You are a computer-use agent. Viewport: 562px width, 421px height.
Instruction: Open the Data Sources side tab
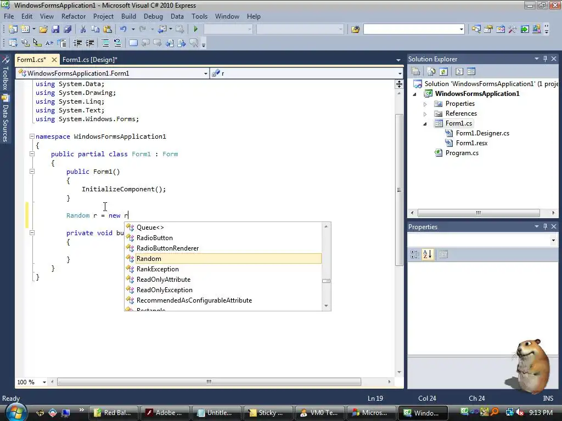[5, 118]
